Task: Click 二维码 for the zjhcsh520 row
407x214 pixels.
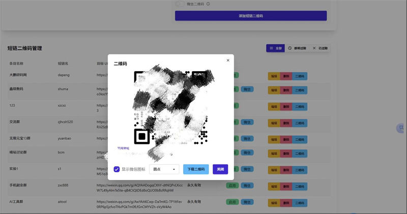Action: click(x=300, y=123)
